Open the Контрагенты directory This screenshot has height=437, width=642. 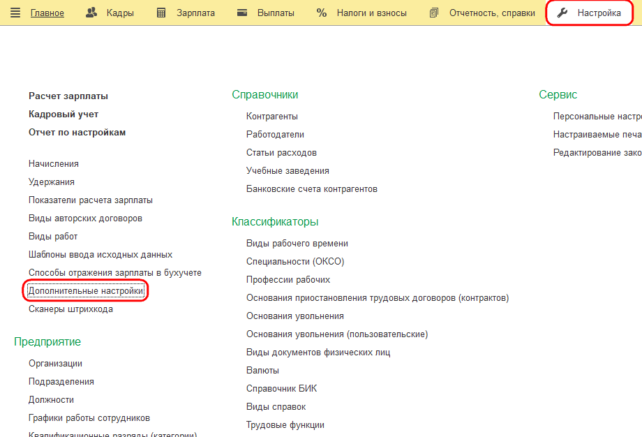pos(272,117)
